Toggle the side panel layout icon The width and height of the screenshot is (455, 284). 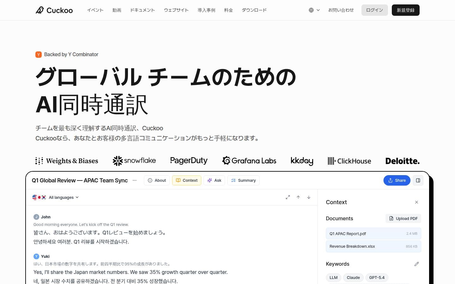tap(418, 180)
